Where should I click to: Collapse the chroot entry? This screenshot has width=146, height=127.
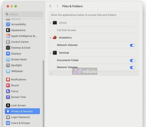click(x=50, y=23)
